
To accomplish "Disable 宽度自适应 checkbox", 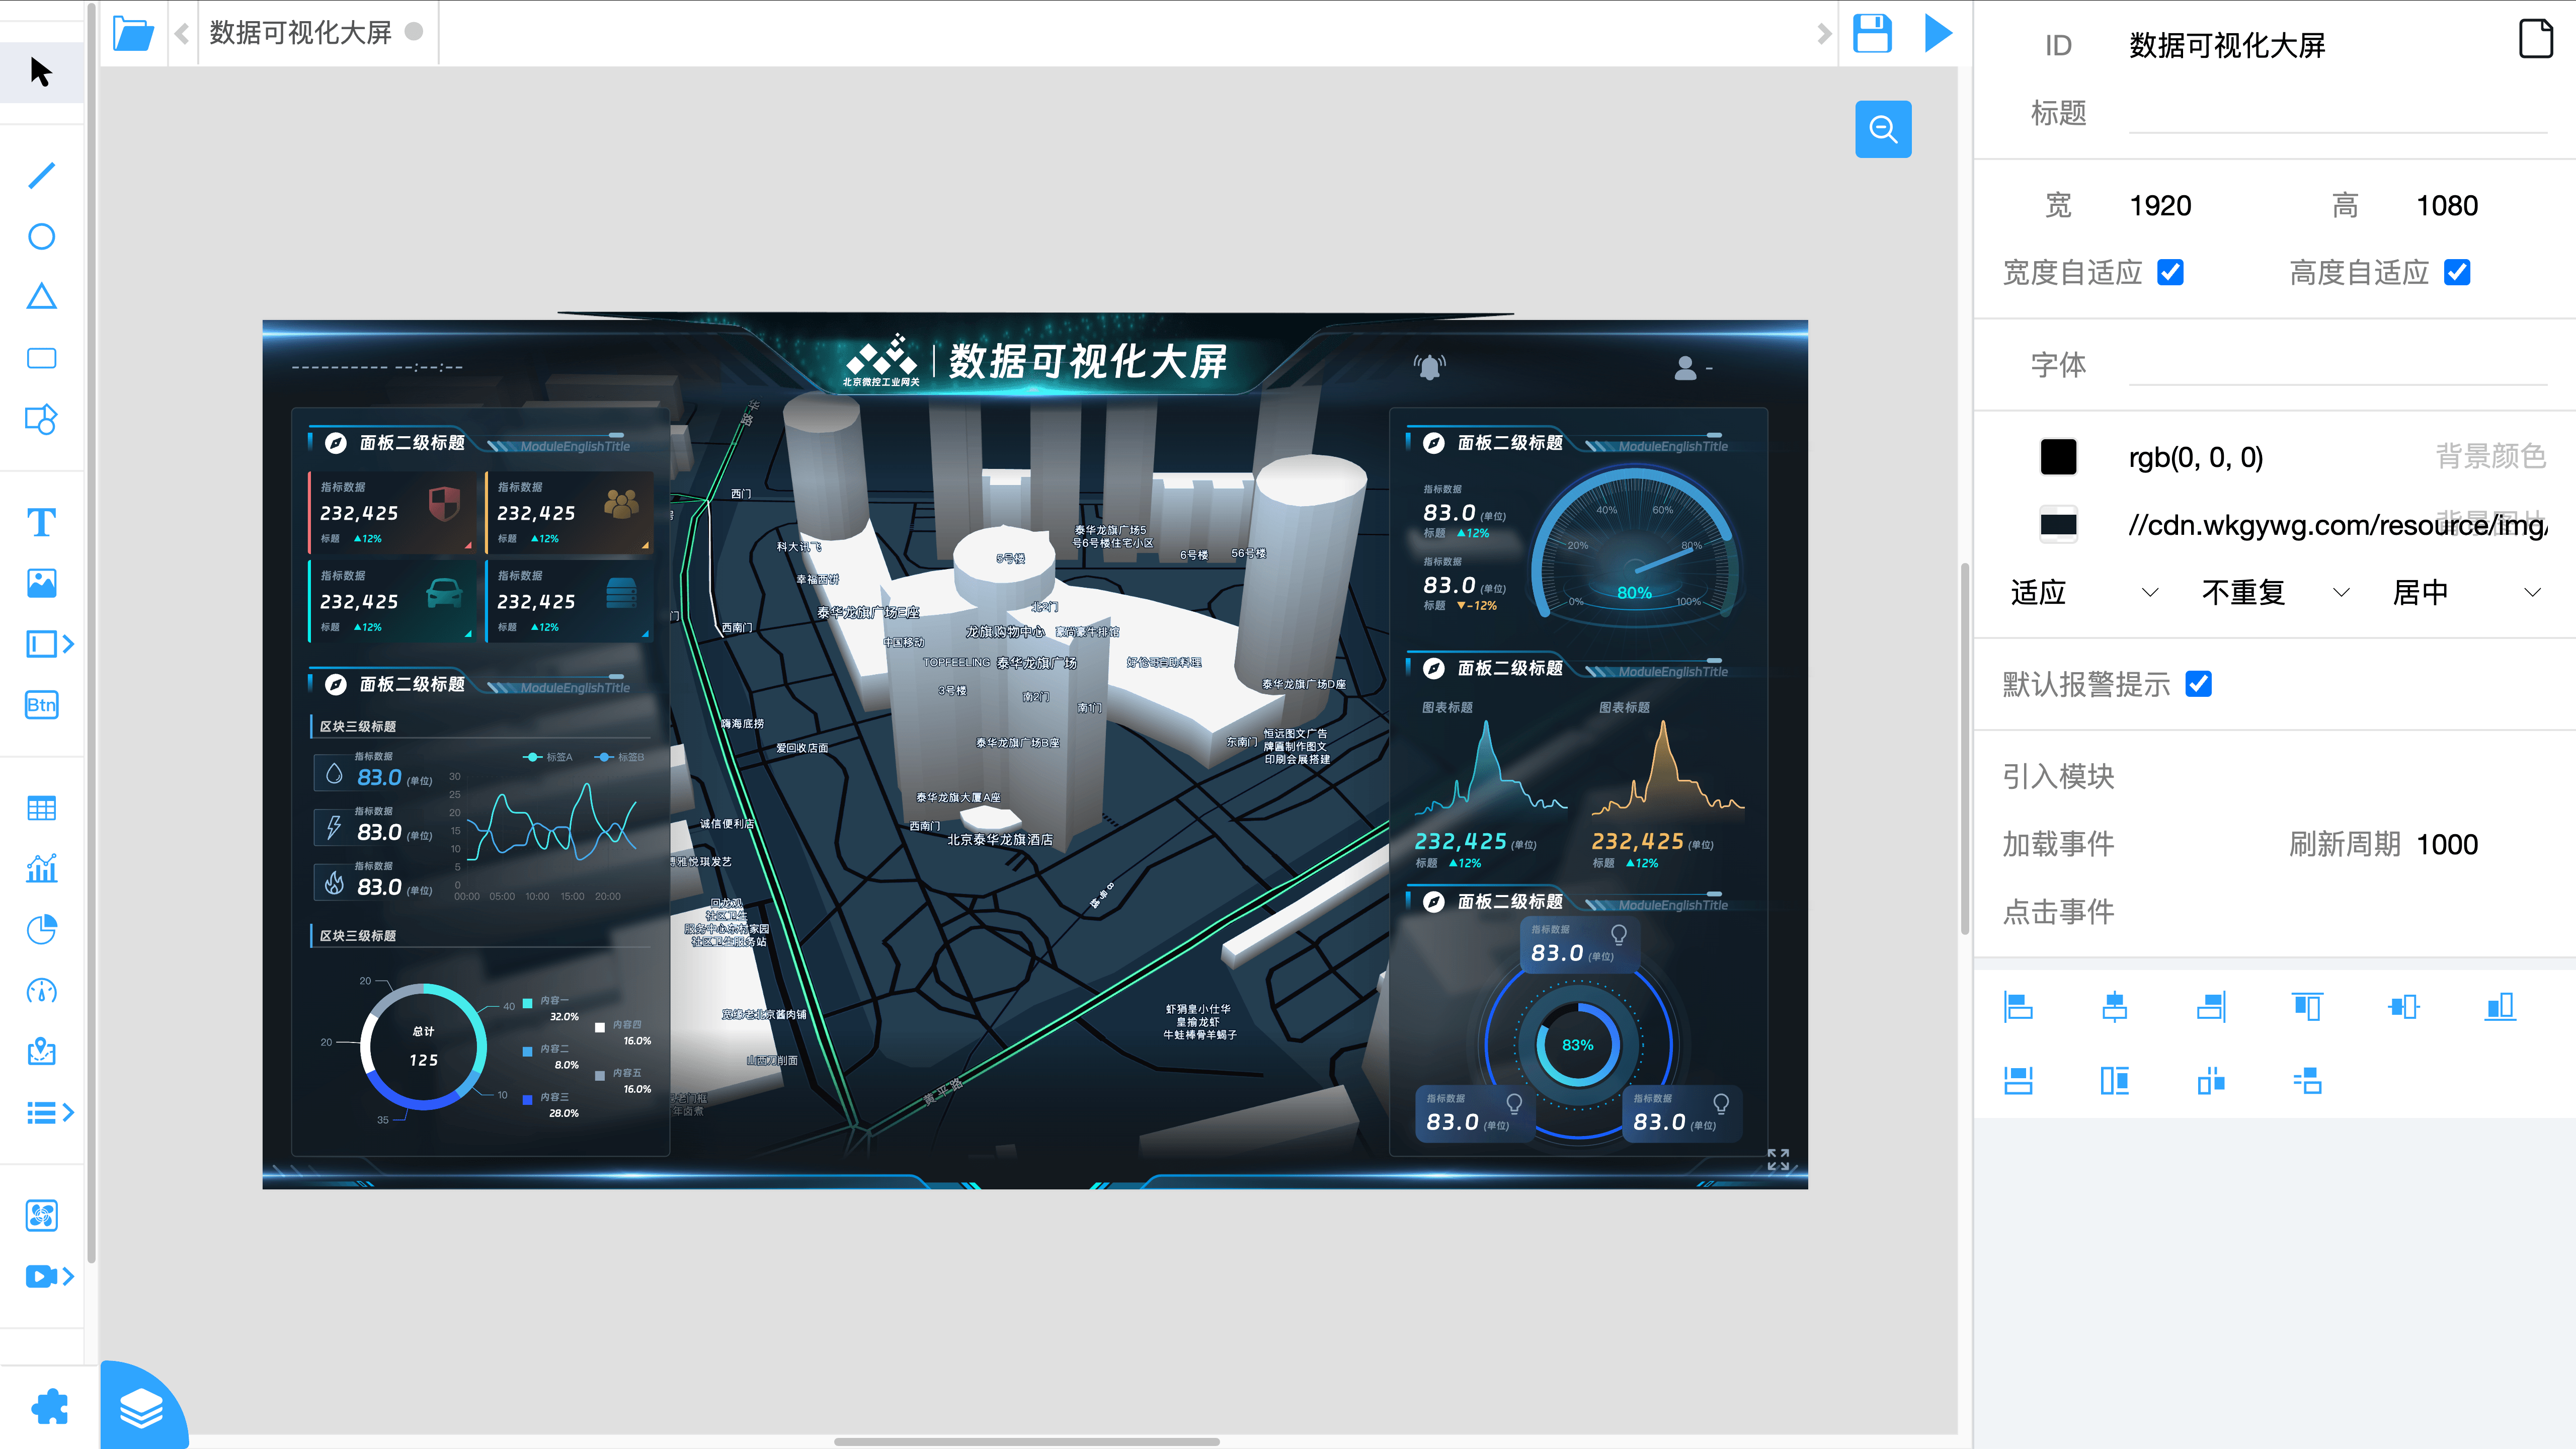I will (x=2170, y=272).
